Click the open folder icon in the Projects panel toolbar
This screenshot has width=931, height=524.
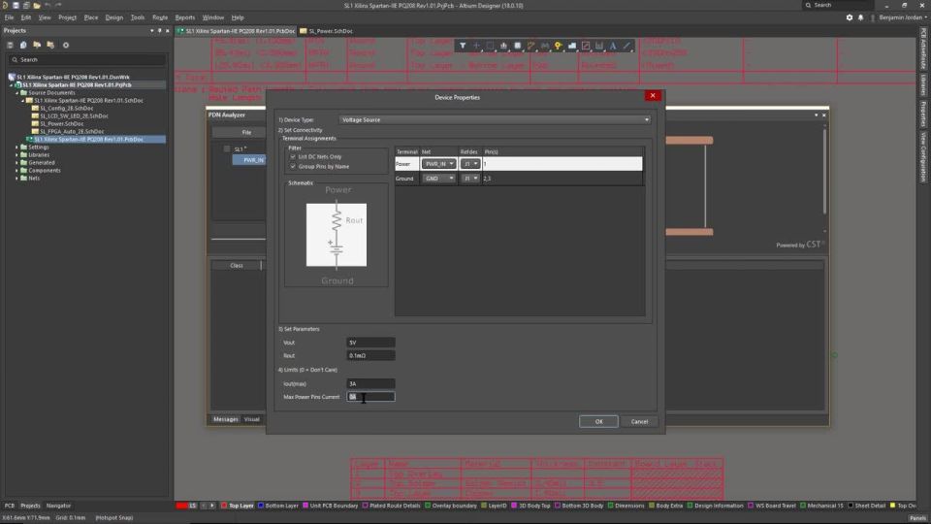click(37, 46)
